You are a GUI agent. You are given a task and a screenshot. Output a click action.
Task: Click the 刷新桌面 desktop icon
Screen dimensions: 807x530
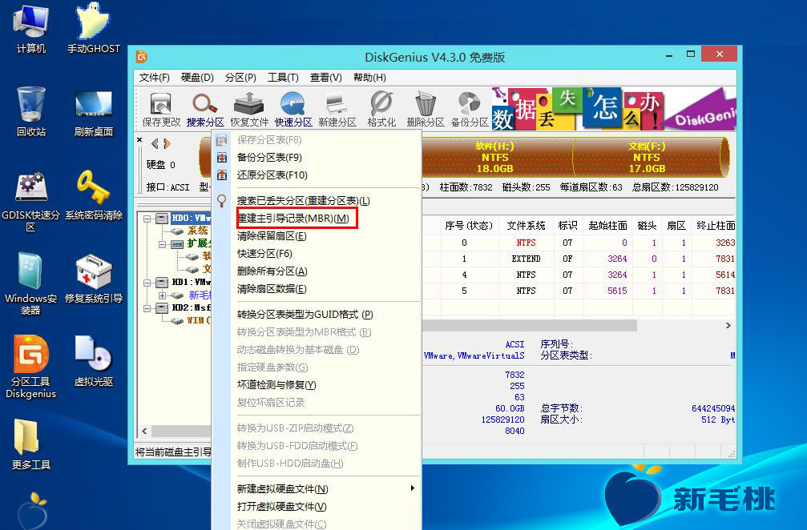click(93, 113)
